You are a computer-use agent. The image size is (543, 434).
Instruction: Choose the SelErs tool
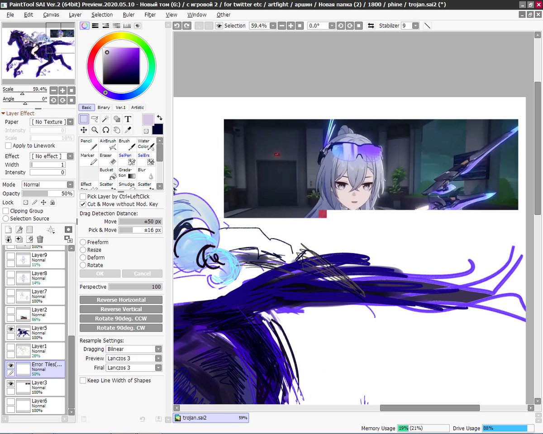[x=146, y=159]
